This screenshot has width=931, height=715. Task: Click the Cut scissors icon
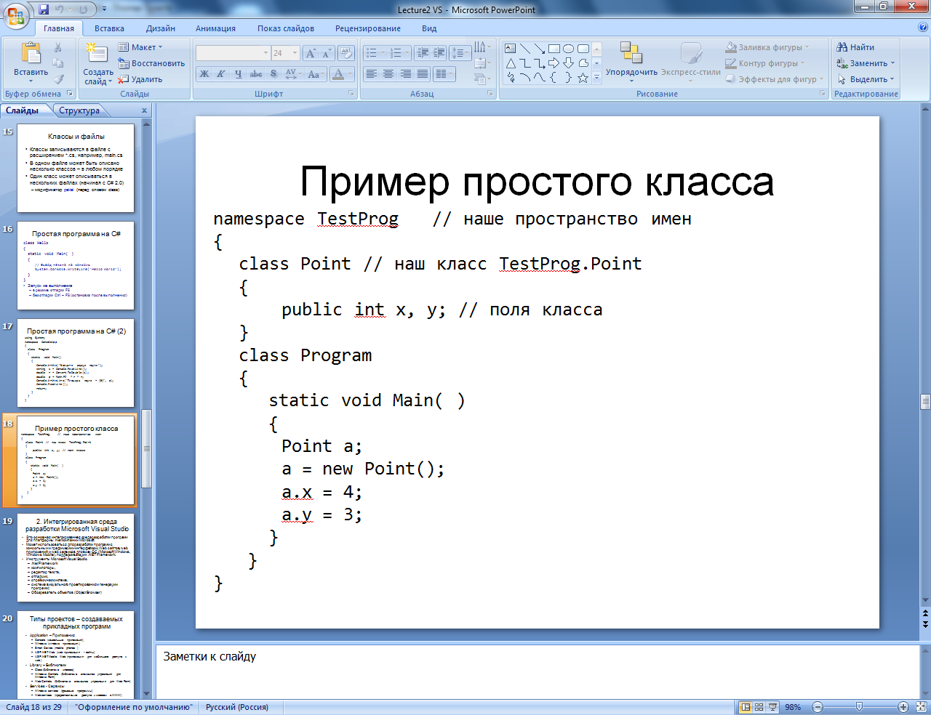click(x=57, y=47)
